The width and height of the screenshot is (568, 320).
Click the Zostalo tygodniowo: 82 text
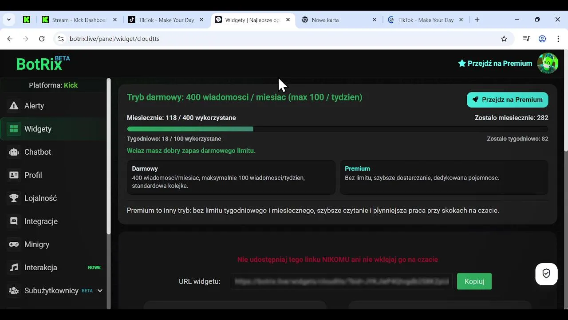pyautogui.click(x=517, y=139)
